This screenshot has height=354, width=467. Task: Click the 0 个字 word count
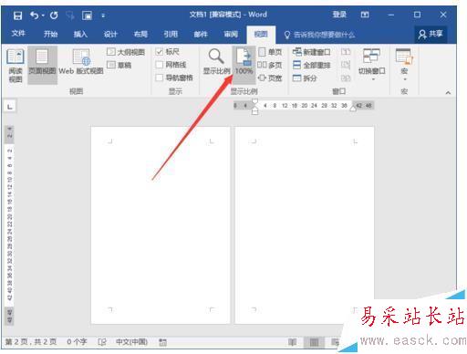77,342
